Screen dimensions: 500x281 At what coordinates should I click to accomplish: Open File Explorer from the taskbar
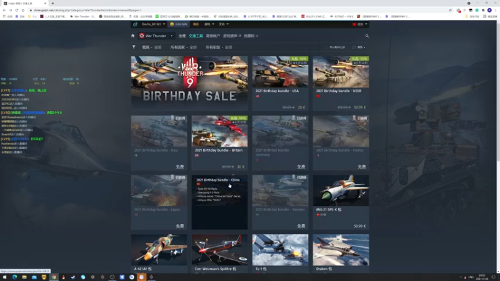tap(24, 277)
